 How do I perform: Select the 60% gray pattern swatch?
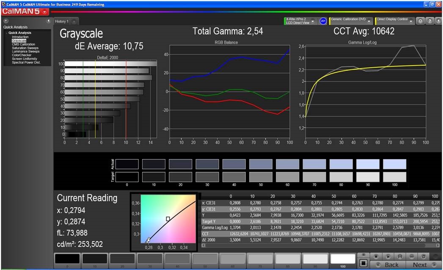(233, 260)
